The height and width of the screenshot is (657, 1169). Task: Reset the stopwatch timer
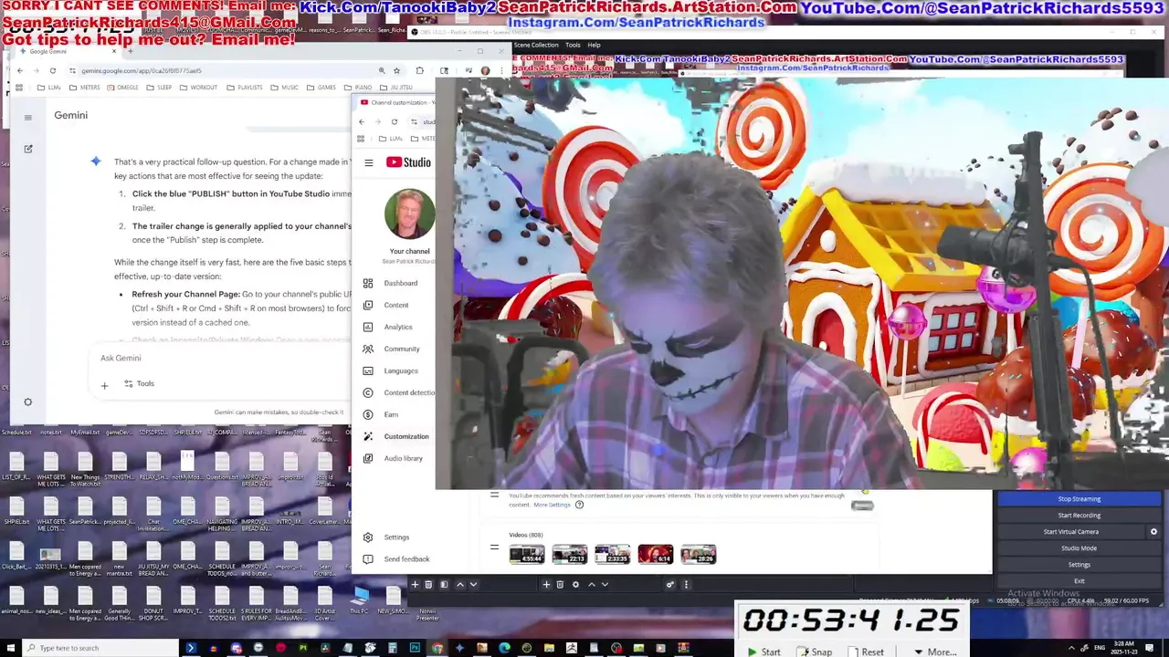(867, 652)
